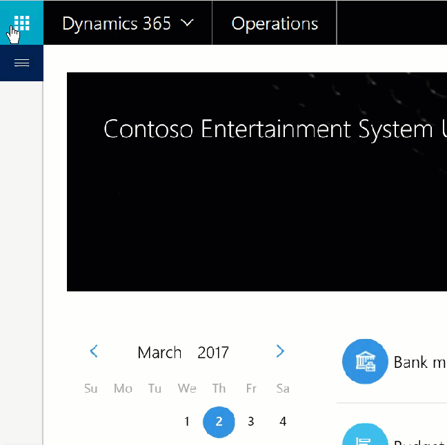Click the Dynamics 365 title text
This screenshot has height=445, width=447.
pyautogui.click(x=117, y=23)
